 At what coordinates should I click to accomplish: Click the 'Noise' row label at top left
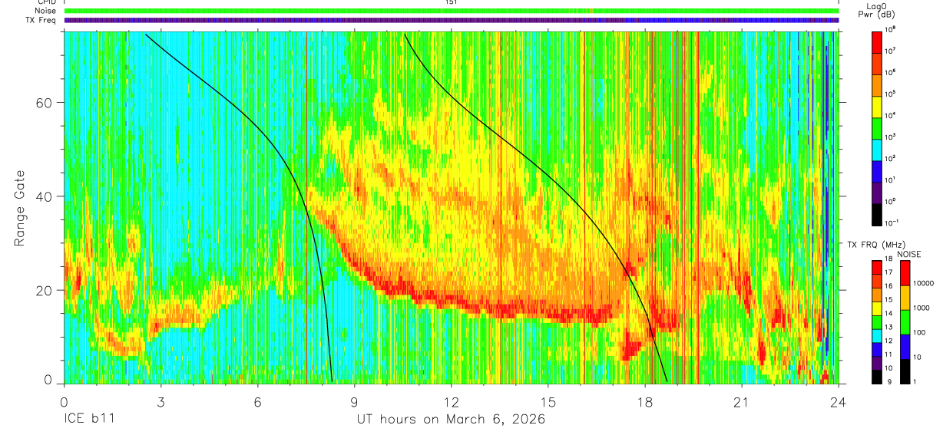point(44,12)
